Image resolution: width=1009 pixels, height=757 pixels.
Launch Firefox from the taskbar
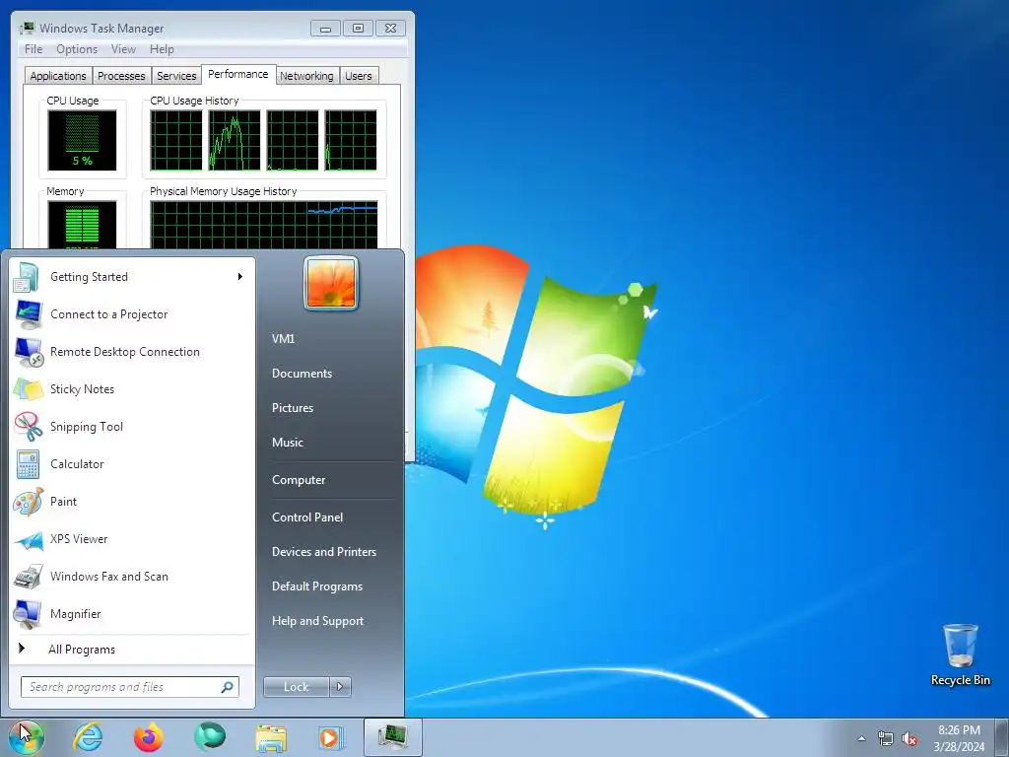148,737
